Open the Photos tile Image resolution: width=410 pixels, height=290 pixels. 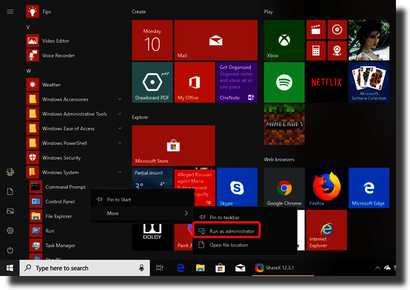(369, 40)
